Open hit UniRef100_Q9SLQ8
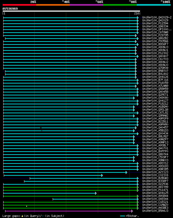The width and height of the screenshot is (173, 218). coord(155,110)
